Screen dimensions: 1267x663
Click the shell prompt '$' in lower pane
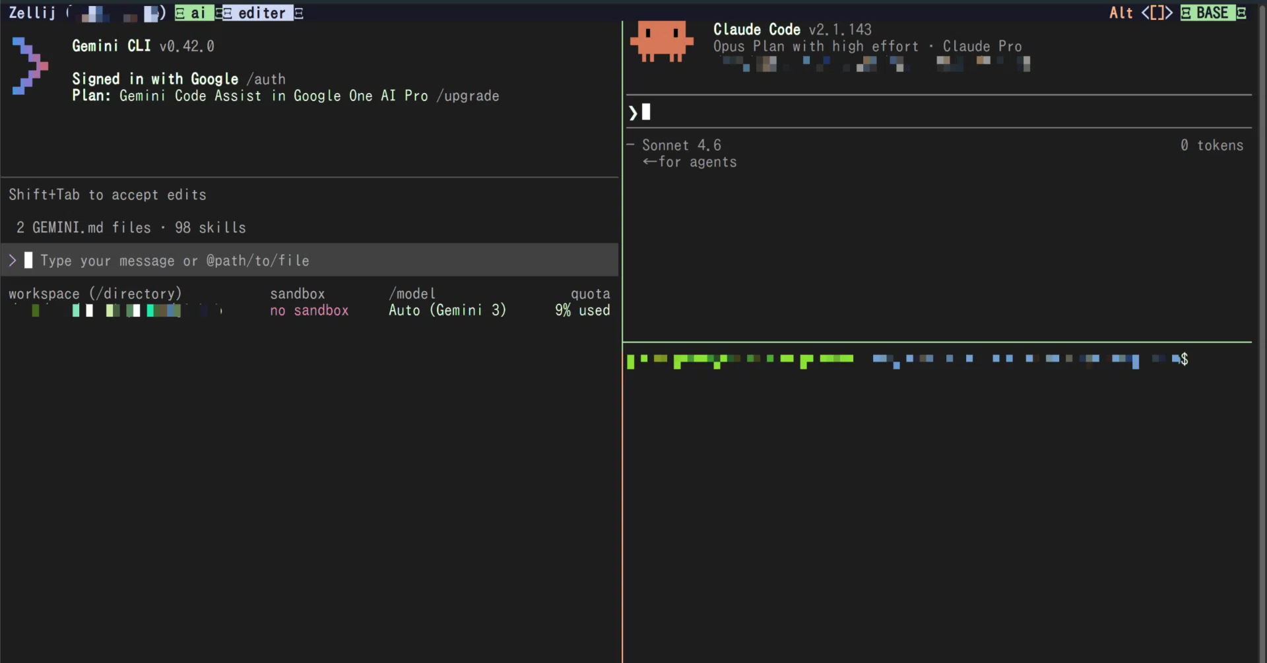[x=1185, y=360]
